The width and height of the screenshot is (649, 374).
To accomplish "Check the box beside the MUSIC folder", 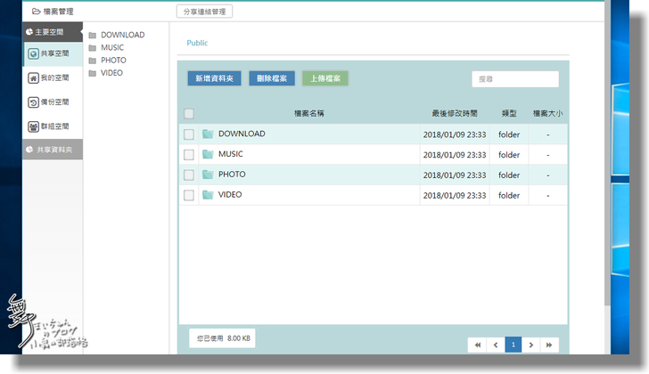I will pyautogui.click(x=188, y=155).
